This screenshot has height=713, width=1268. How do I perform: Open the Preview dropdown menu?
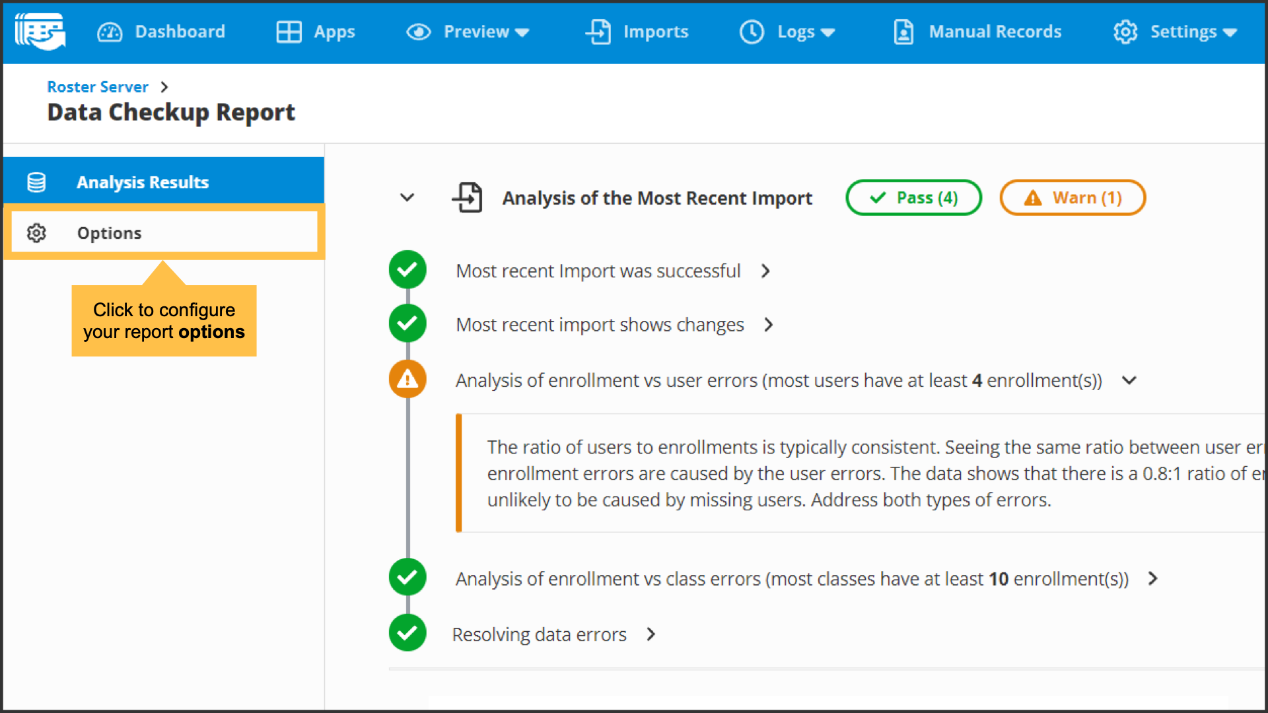point(522,32)
